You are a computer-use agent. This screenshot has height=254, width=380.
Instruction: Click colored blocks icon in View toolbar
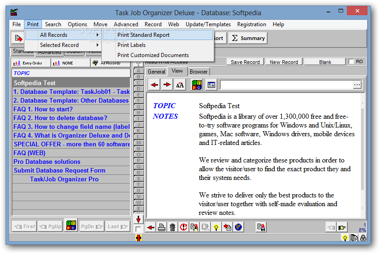pyautogui.click(x=197, y=85)
